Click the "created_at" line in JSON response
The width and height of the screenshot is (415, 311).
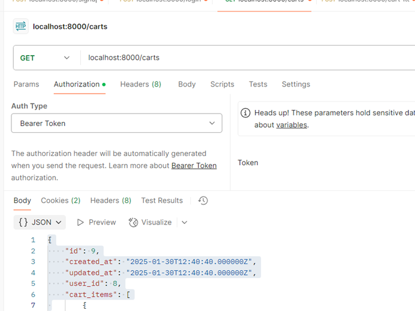[161, 262]
